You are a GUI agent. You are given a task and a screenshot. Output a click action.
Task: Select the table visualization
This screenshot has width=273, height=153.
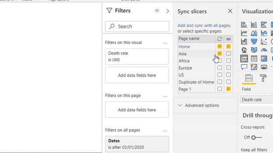(x=254, y=59)
